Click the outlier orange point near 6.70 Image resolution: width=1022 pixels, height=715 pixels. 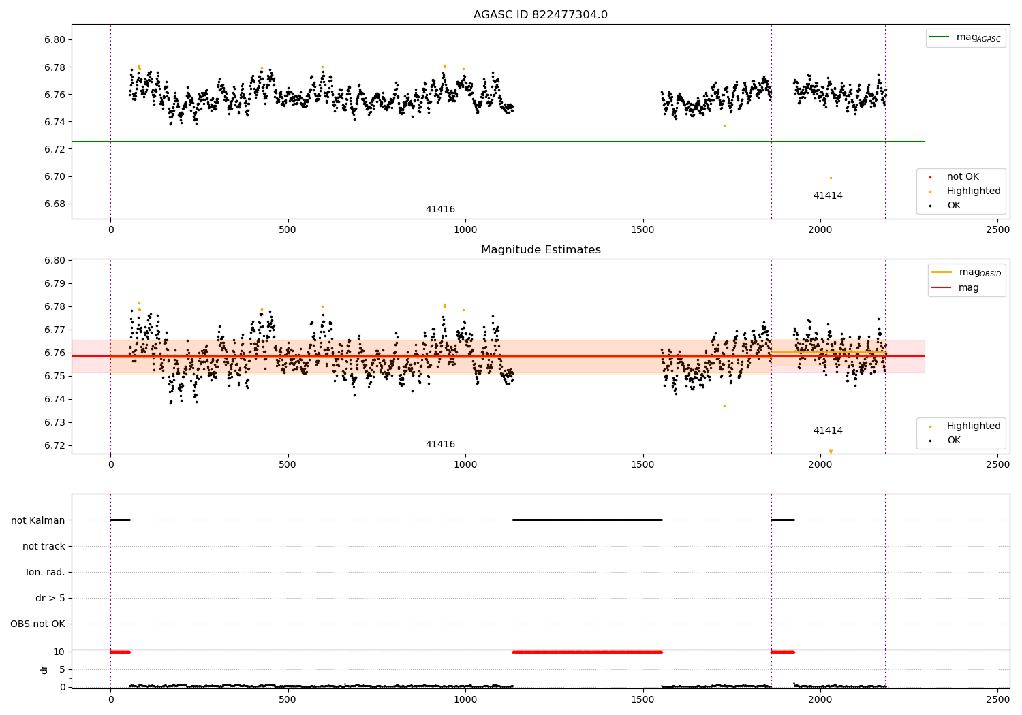coord(831,178)
